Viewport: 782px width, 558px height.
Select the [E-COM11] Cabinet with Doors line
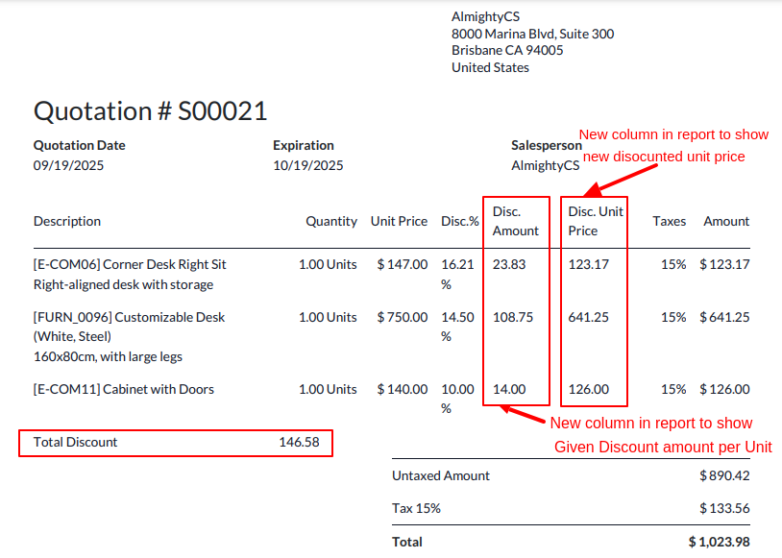[x=124, y=389]
